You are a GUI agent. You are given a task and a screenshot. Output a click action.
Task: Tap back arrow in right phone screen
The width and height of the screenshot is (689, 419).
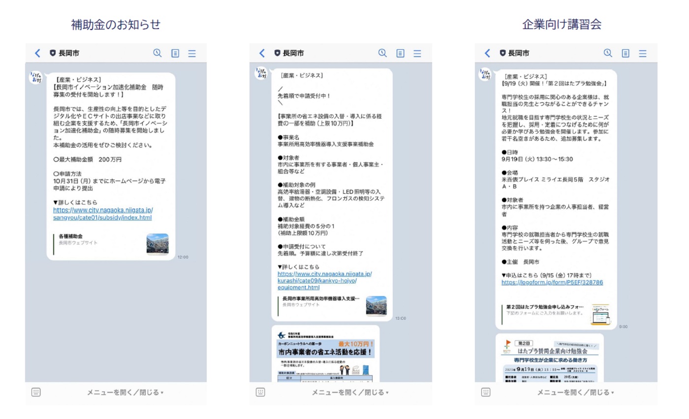click(487, 53)
